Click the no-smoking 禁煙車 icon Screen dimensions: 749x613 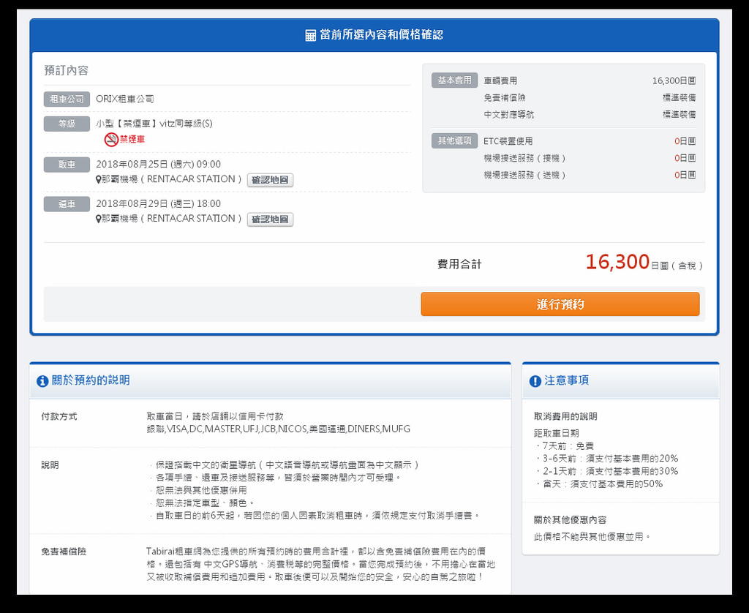click(111, 140)
